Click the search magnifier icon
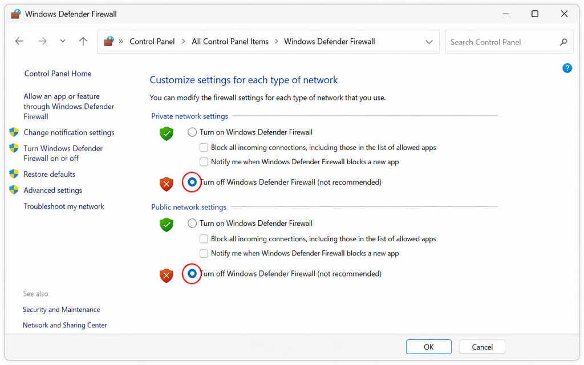Image resolution: width=584 pixels, height=365 pixels. click(563, 42)
